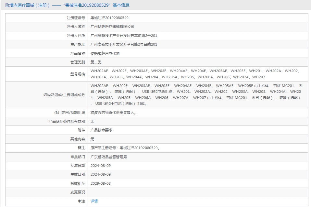Select expiry date 2029-08-08

[101, 183]
